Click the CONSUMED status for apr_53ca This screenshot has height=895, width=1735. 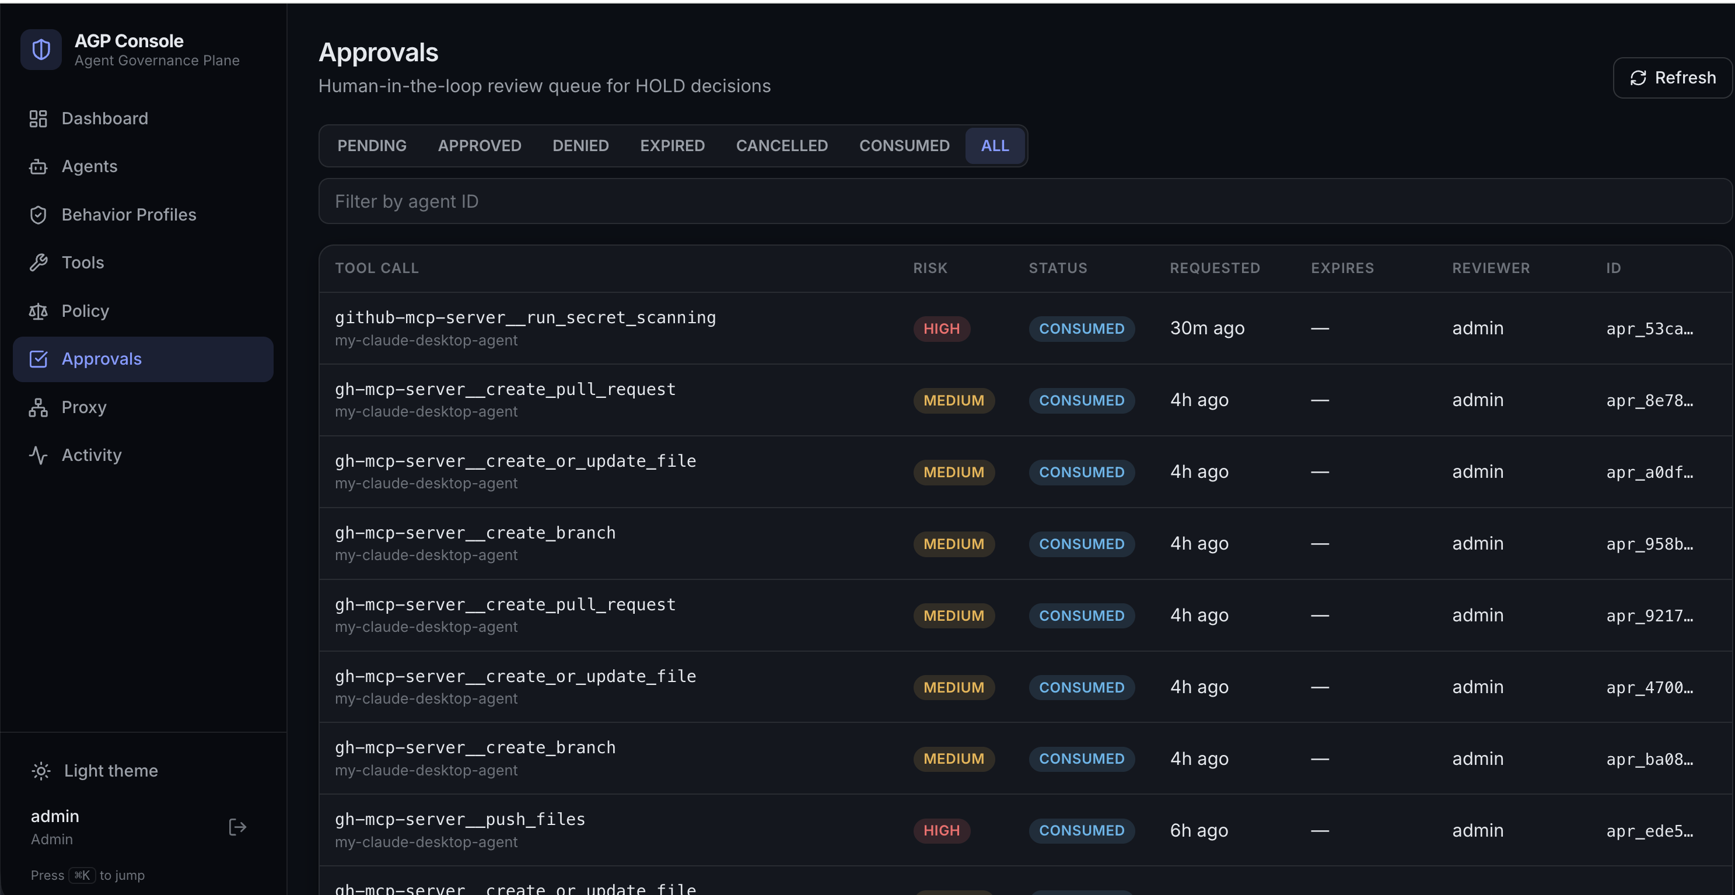point(1082,328)
